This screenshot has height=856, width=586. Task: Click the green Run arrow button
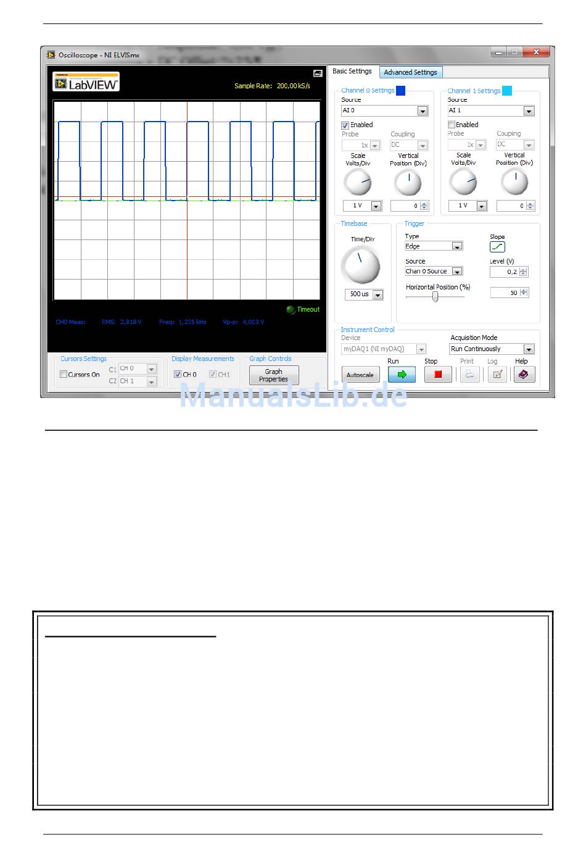coord(402,374)
